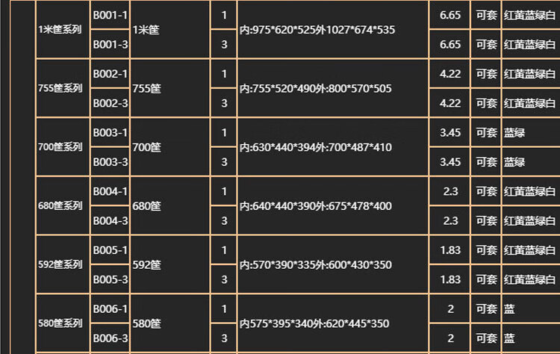This screenshot has width=560, height=354.
Task: Click the 755筐 product name cell
Action: (146, 88)
